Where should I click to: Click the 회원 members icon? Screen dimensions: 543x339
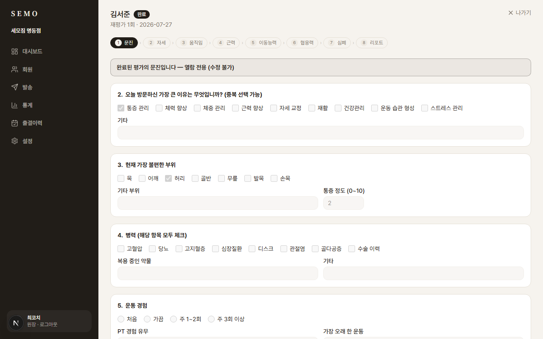tap(14, 69)
